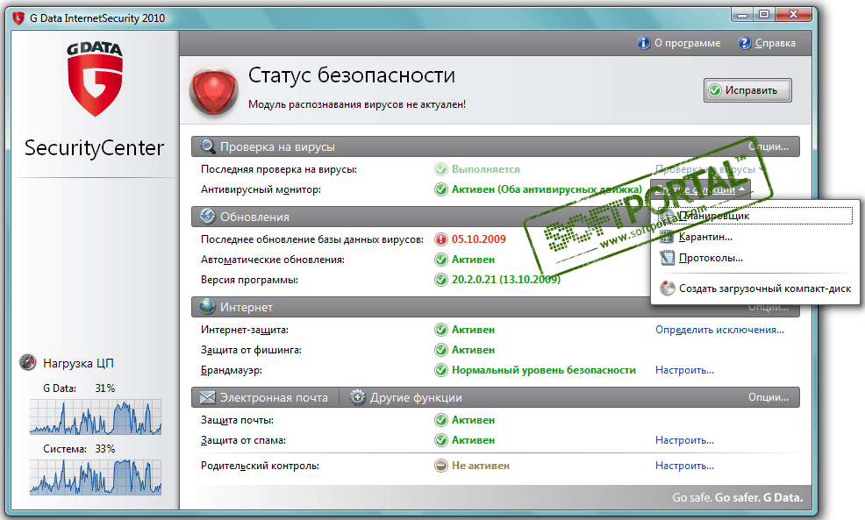Click Нормальный уровень безопасности status text
The image size is (865, 520).
(x=544, y=370)
